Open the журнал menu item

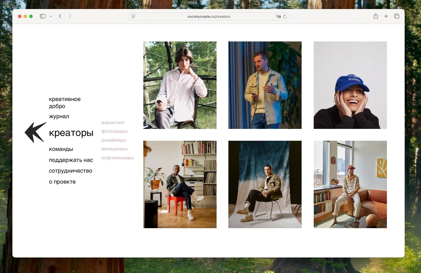click(59, 116)
